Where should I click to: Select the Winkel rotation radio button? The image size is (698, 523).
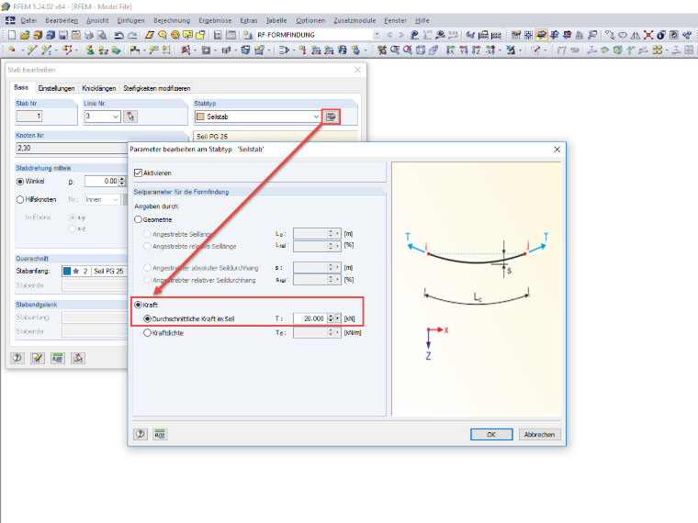(x=20, y=182)
